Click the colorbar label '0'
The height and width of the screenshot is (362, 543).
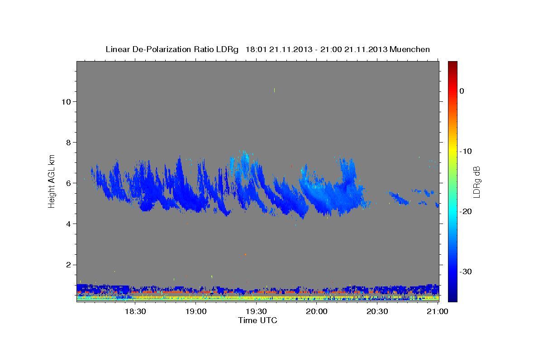(x=462, y=91)
